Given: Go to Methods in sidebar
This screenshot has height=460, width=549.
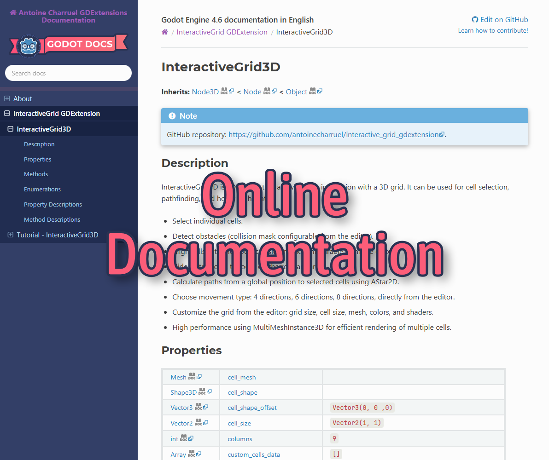Looking at the screenshot, I should (36, 174).
